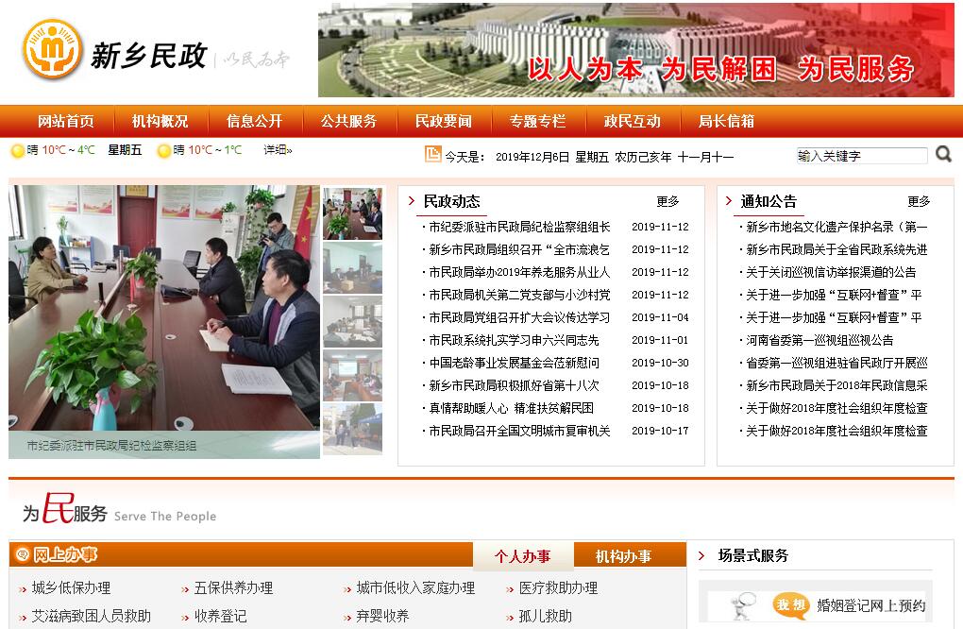Switch to the 机构办事 tab
The width and height of the screenshot is (963, 629).
click(623, 556)
